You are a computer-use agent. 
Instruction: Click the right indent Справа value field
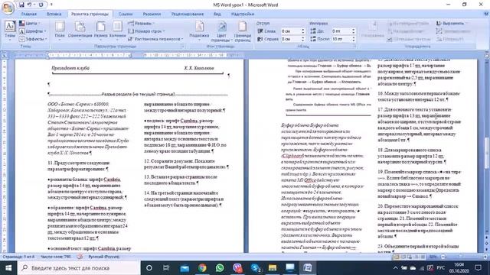290,39
